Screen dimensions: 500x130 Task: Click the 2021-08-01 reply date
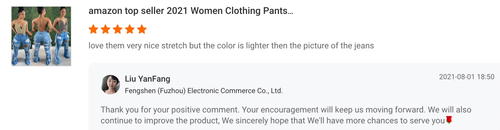coord(457,77)
